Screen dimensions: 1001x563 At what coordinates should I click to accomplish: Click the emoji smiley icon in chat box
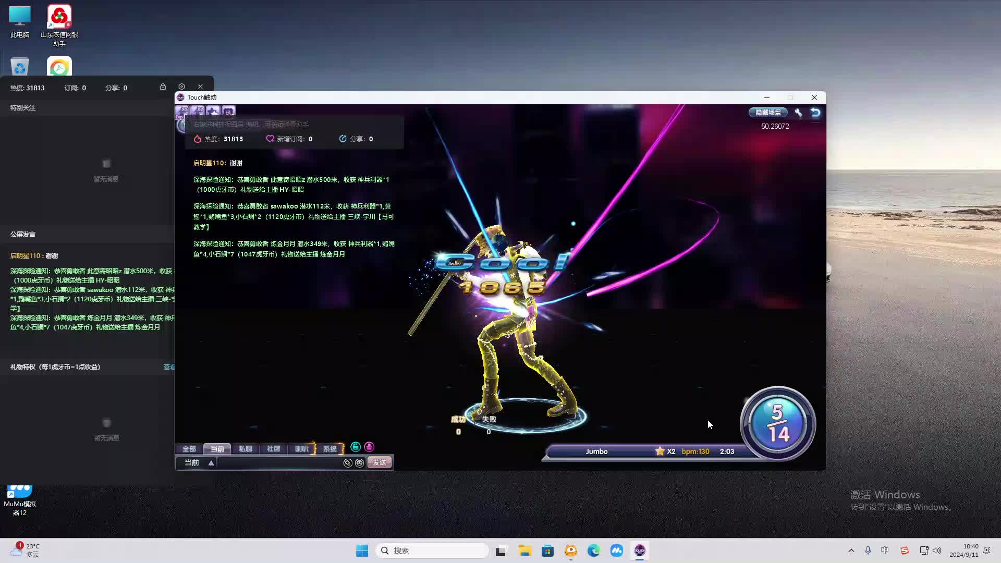click(360, 463)
